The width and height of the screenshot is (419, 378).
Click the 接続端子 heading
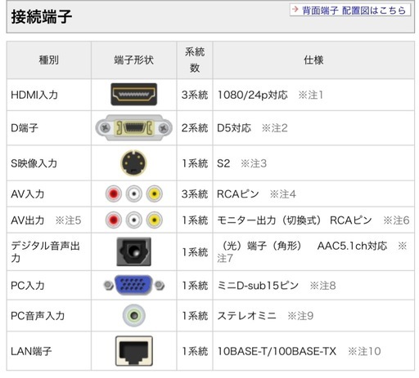(42, 16)
